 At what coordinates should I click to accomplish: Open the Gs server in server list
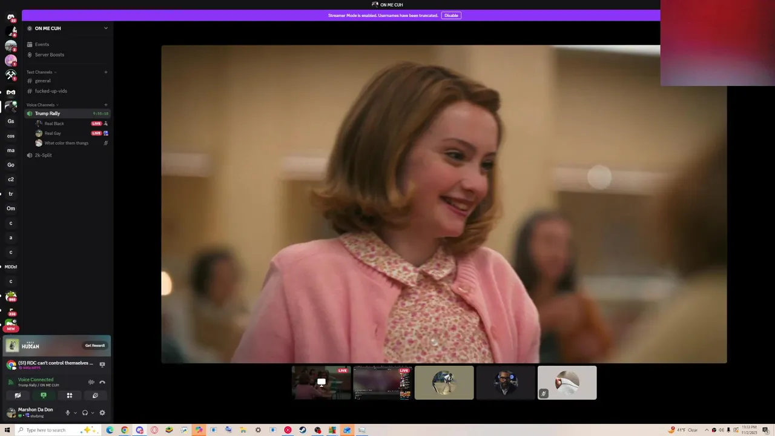point(11,121)
